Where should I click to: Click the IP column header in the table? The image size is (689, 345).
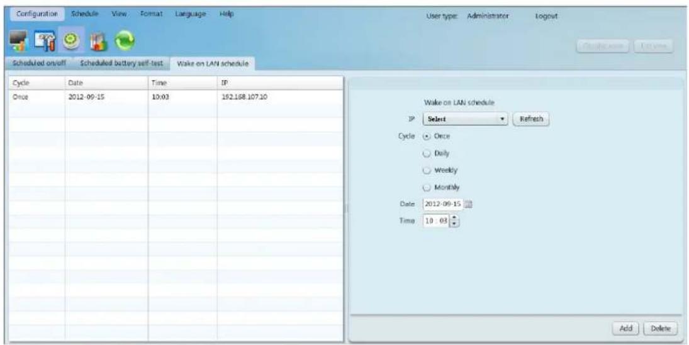(280, 83)
